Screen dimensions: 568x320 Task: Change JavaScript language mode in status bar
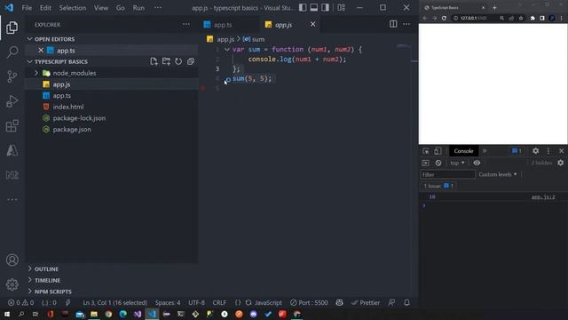[268, 302]
